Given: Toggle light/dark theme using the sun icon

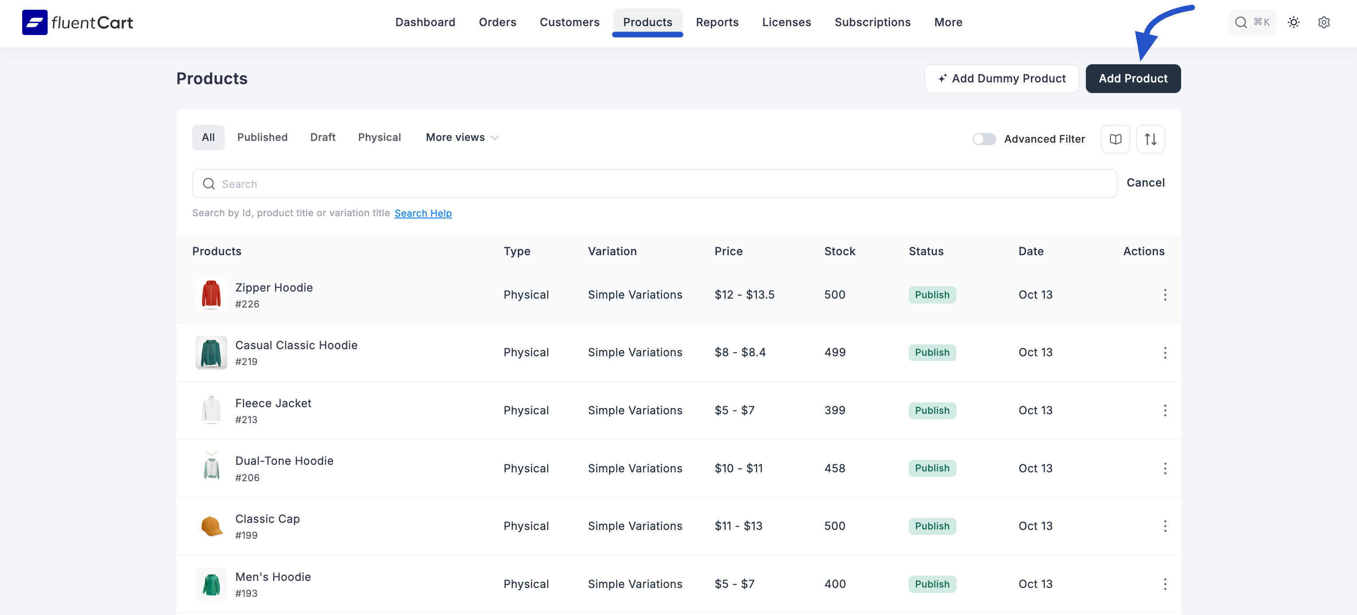Looking at the screenshot, I should point(1295,22).
